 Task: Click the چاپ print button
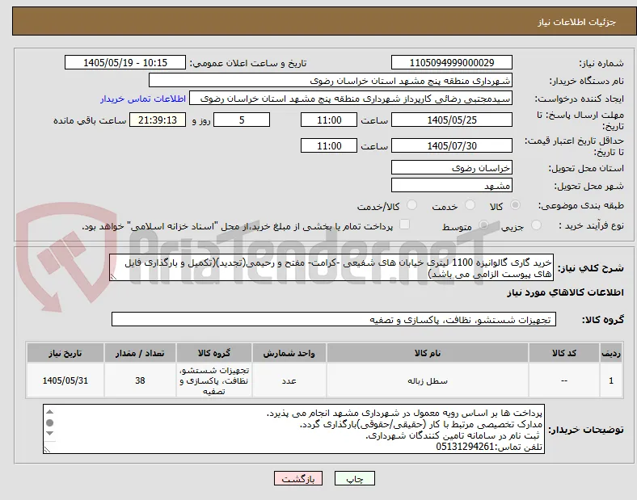[x=355, y=478]
